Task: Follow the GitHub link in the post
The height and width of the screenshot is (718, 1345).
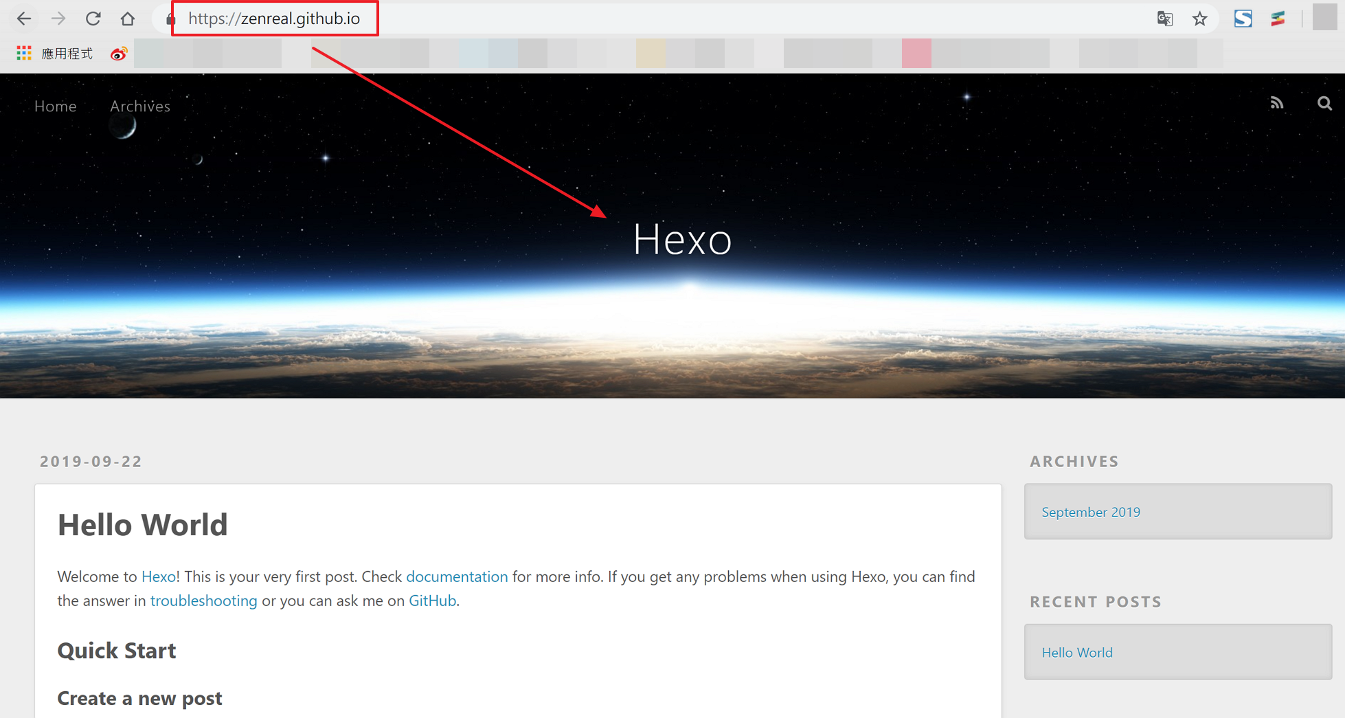Action: tap(433, 601)
